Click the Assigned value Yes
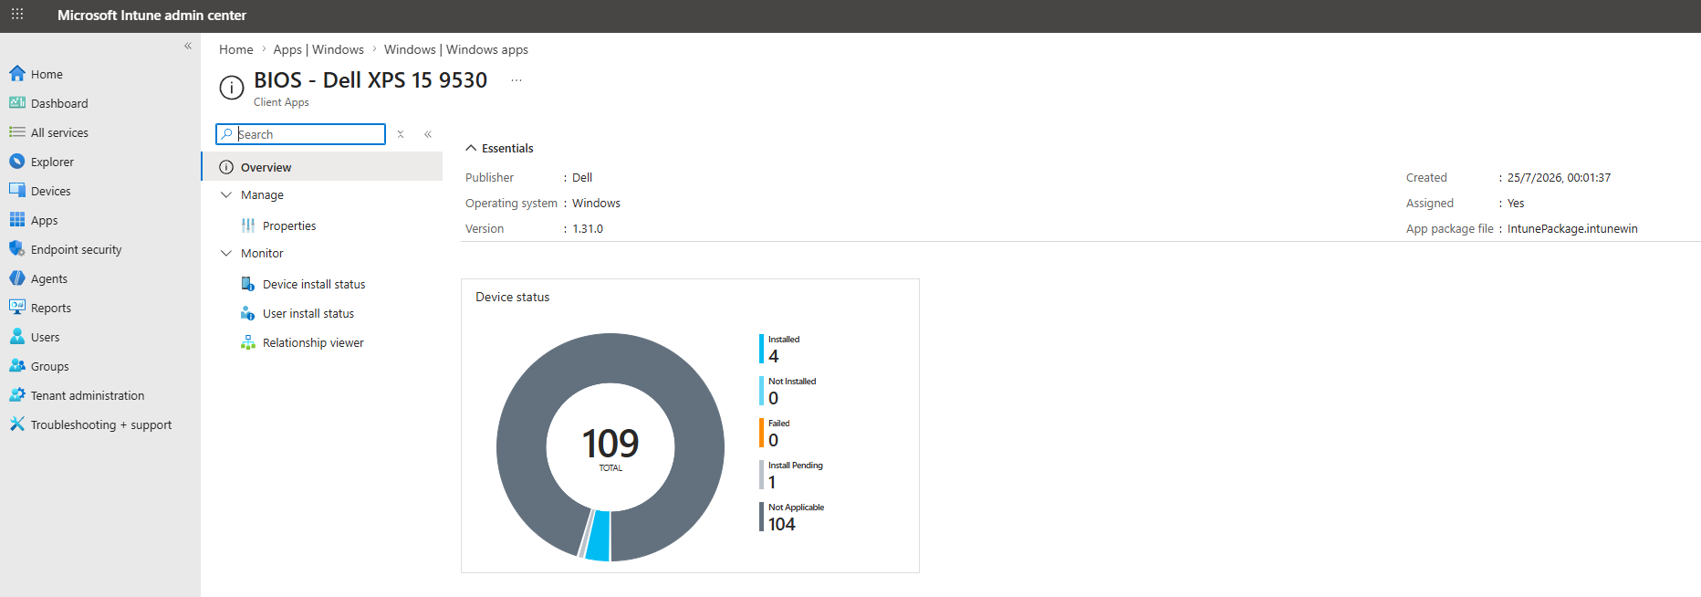The height and width of the screenshot is (597, 1701). (x=1516, y=203)
